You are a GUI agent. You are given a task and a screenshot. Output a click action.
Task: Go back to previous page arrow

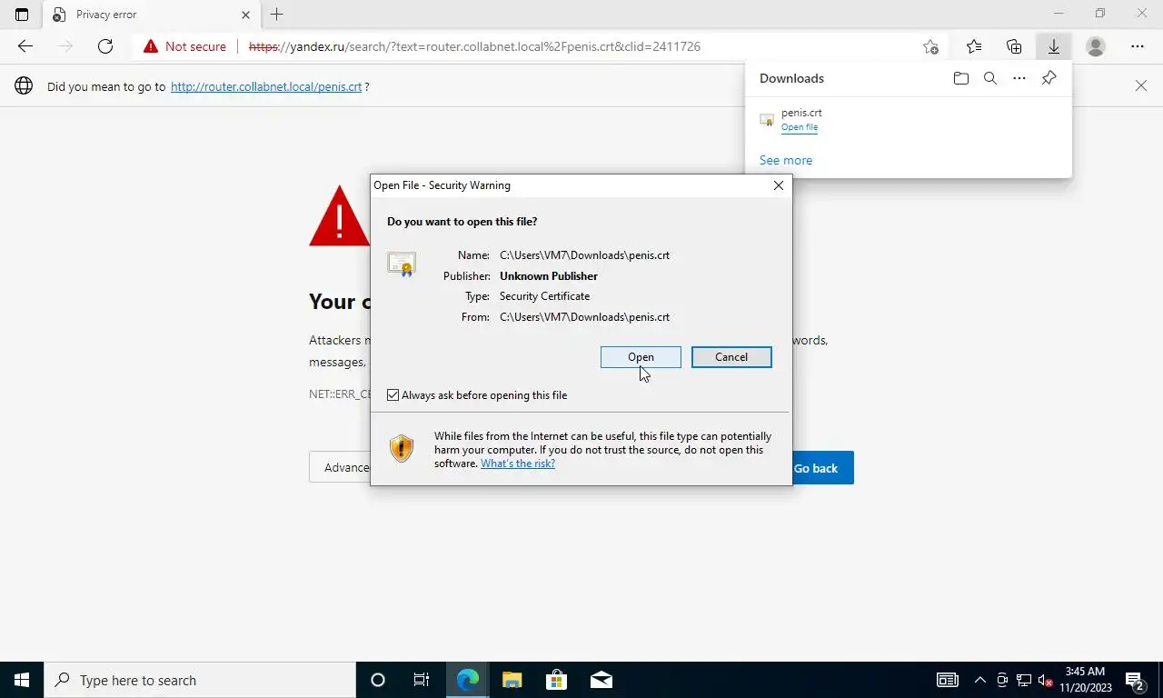point(25,46)
